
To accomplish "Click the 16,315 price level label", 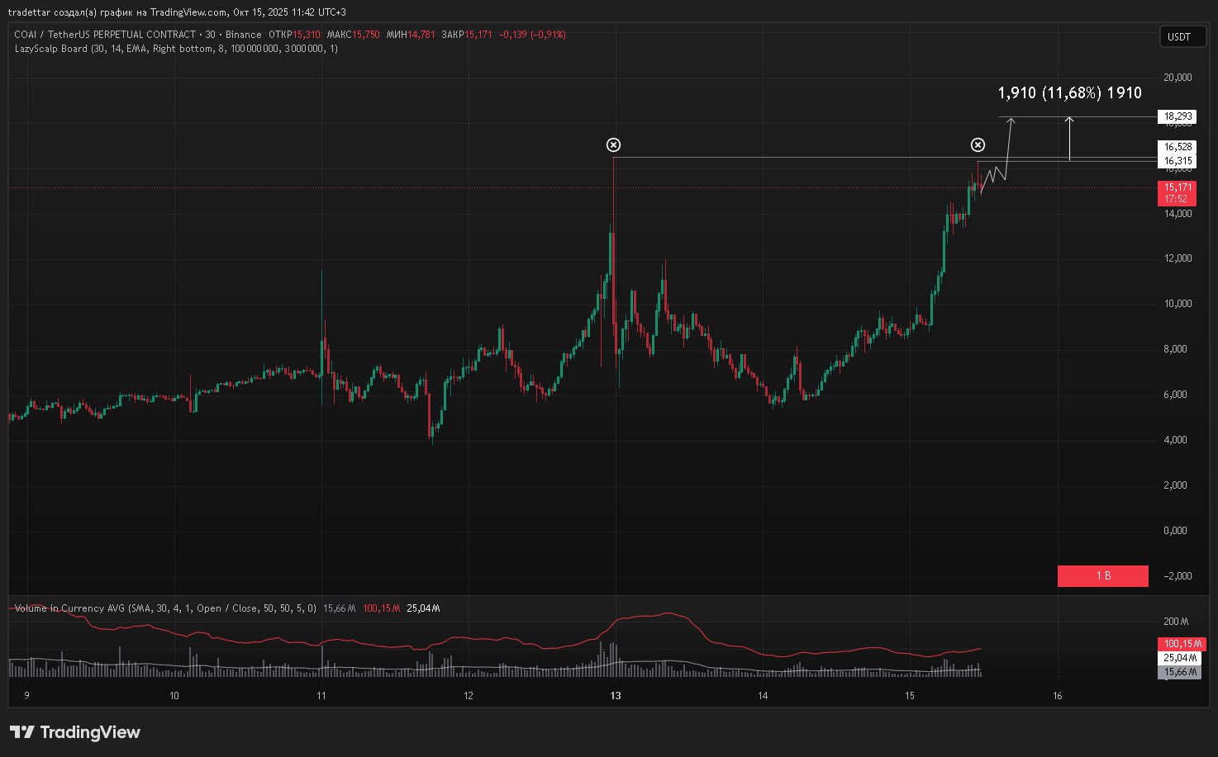I will pyautogui.click(x=1178, y=161).
